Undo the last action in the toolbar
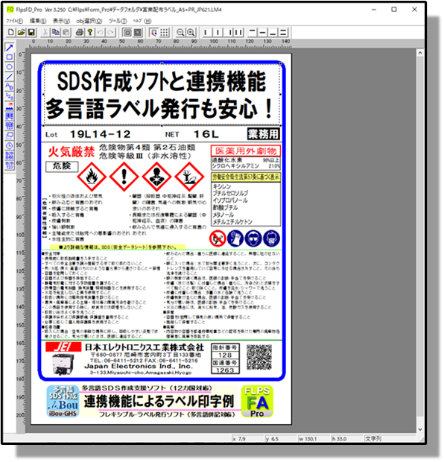The height and width of the screenshot is (462, 444). tap(100, 32)
